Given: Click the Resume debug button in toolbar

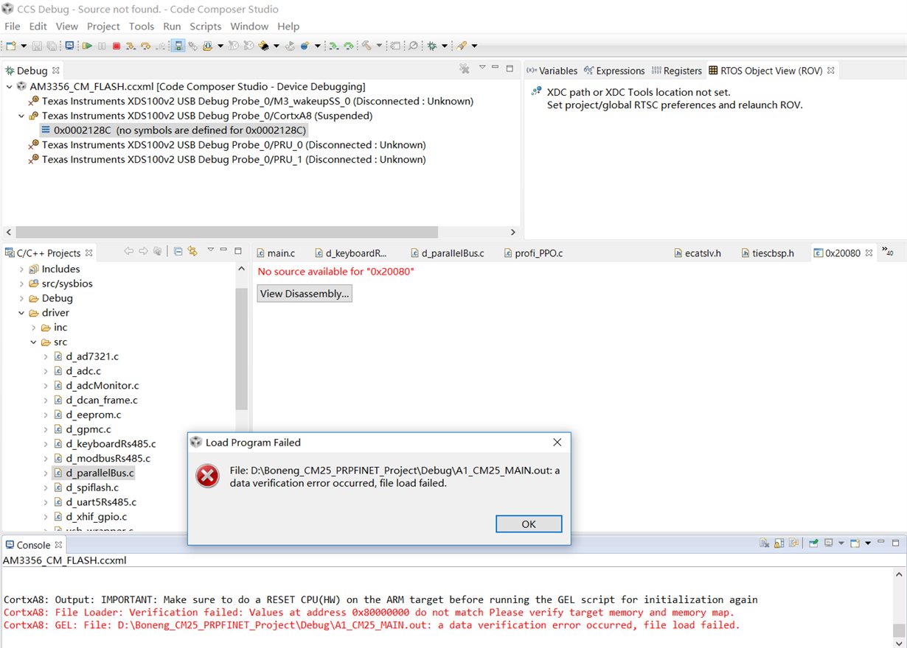Looking at the screenshot, I should click(88, 46).
